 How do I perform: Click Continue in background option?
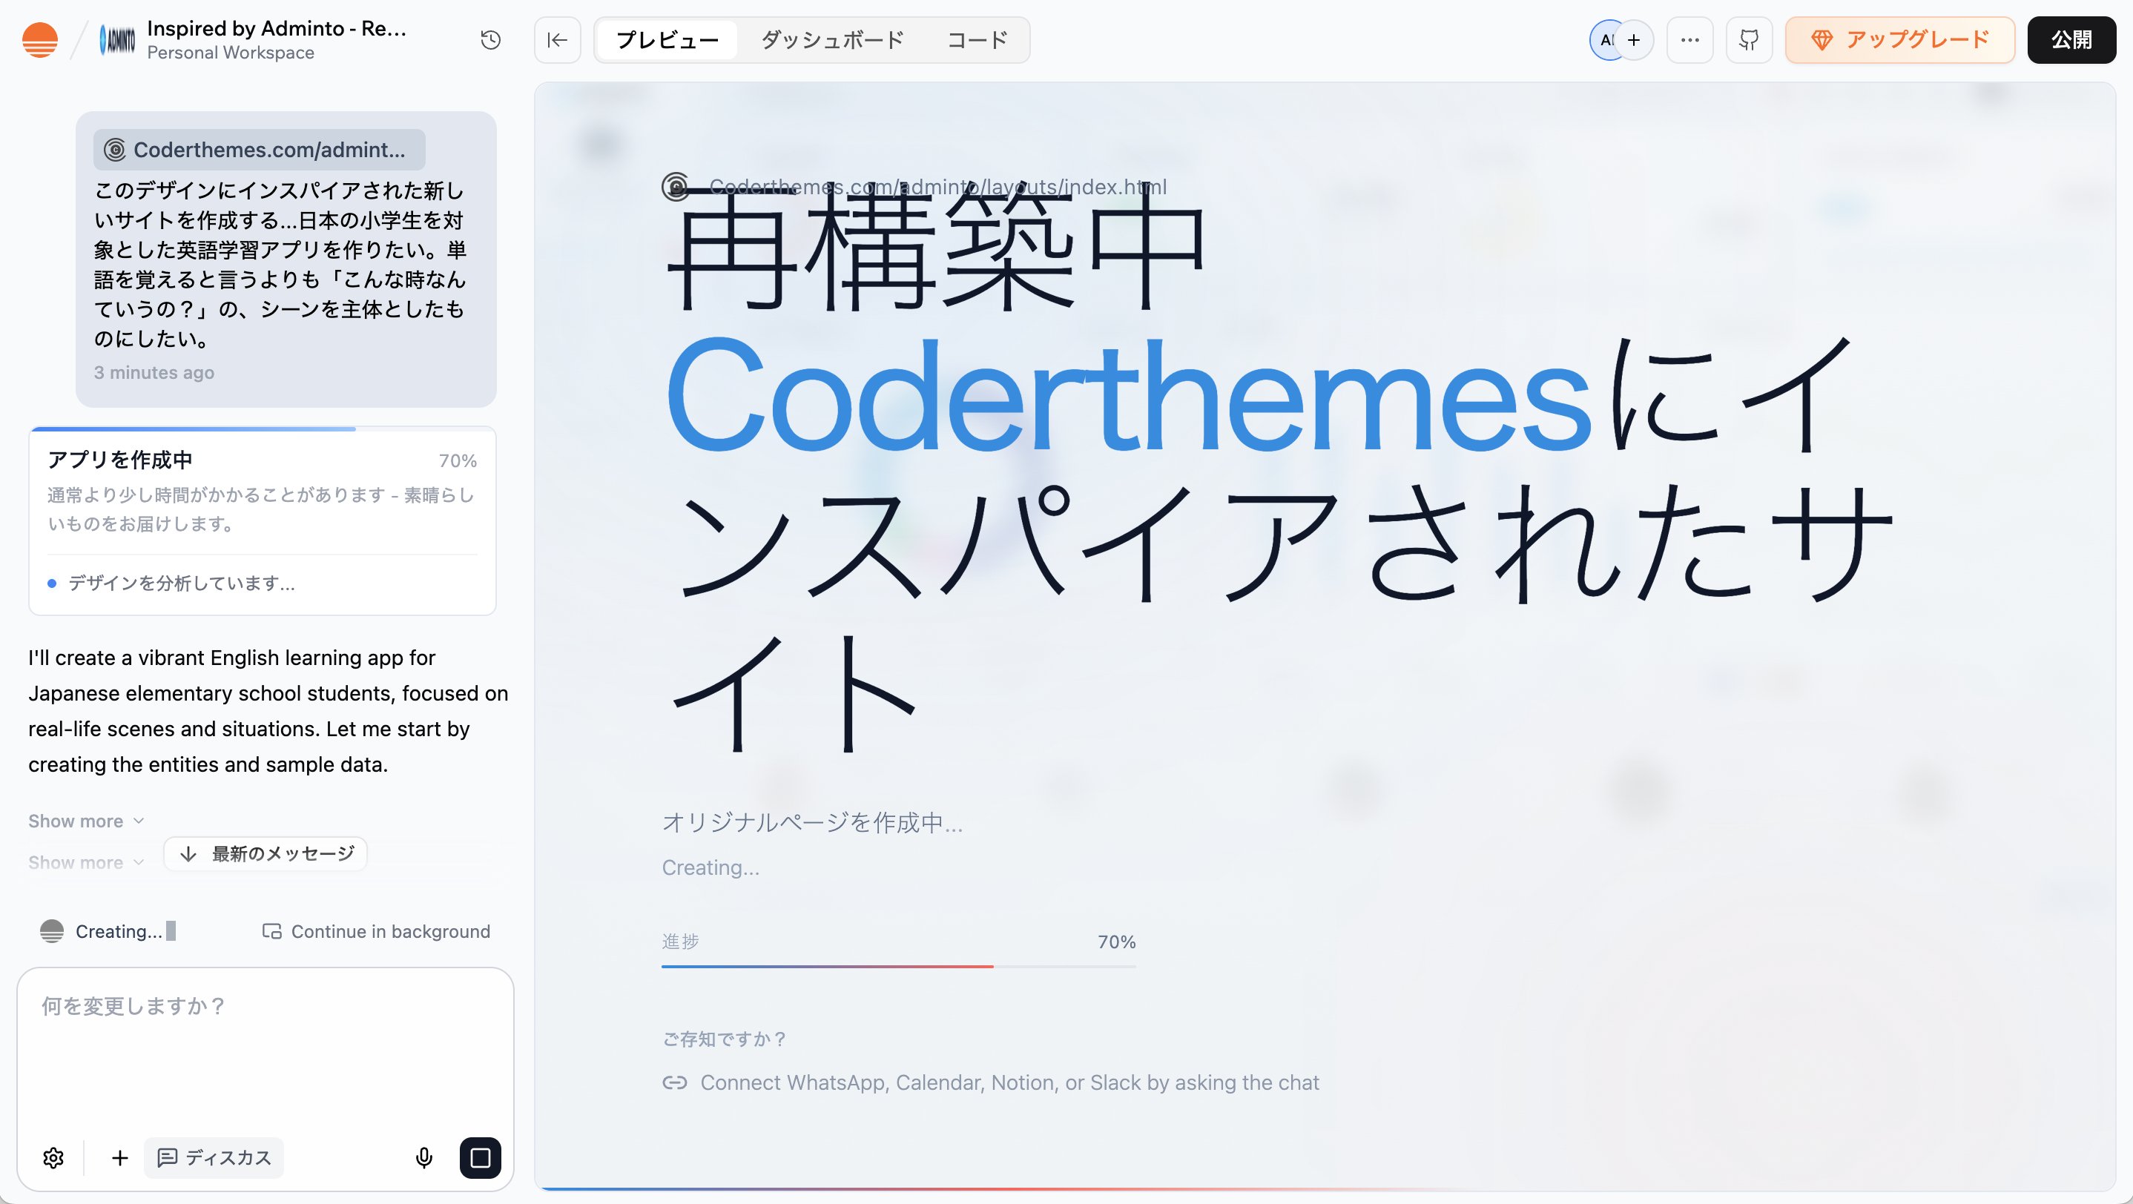coord(377,932)
